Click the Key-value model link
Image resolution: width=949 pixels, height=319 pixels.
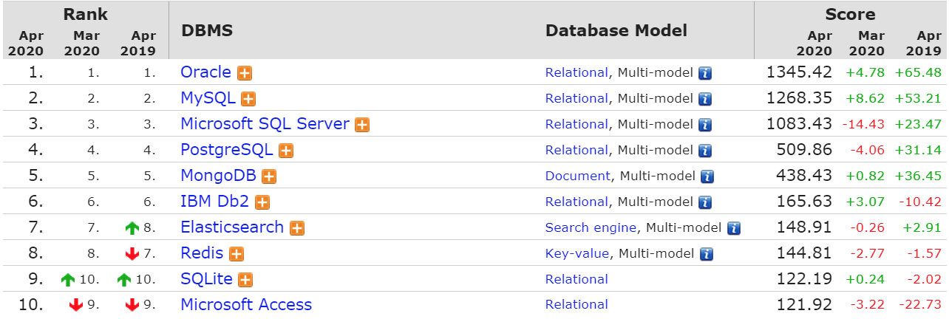(x=577, y=253)
